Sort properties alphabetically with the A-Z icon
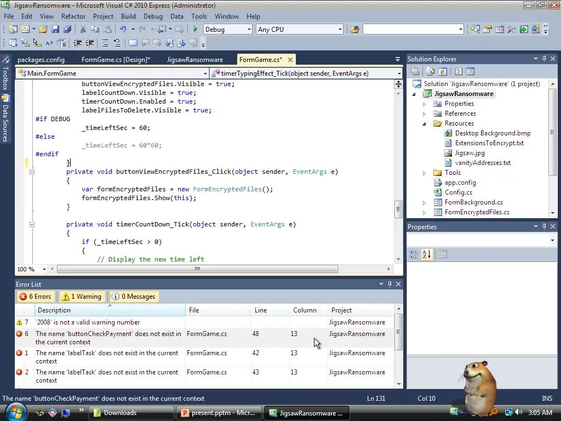This screenshot has height=421, width=561. (426, 254)
